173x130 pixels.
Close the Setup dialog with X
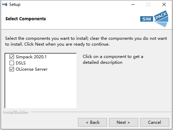tap(164, 4)
